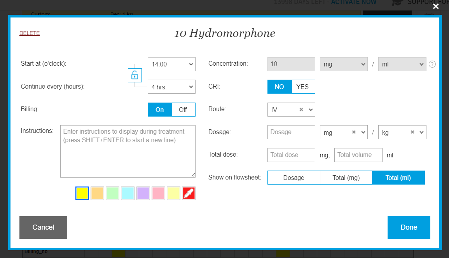
Task: Open the Start at time dropdown
Action: [171, 64]
